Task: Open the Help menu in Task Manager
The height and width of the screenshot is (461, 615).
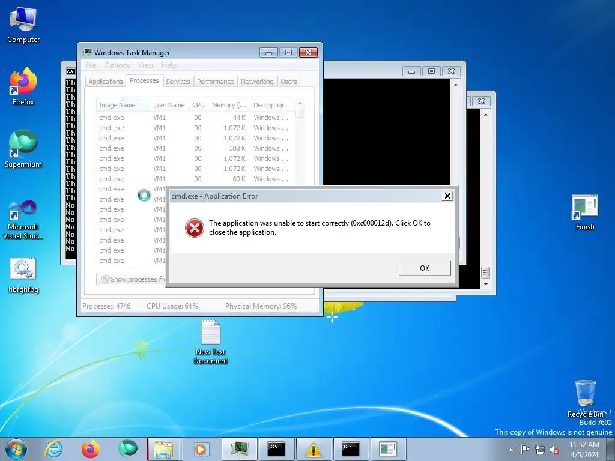Action: (169, 65)
